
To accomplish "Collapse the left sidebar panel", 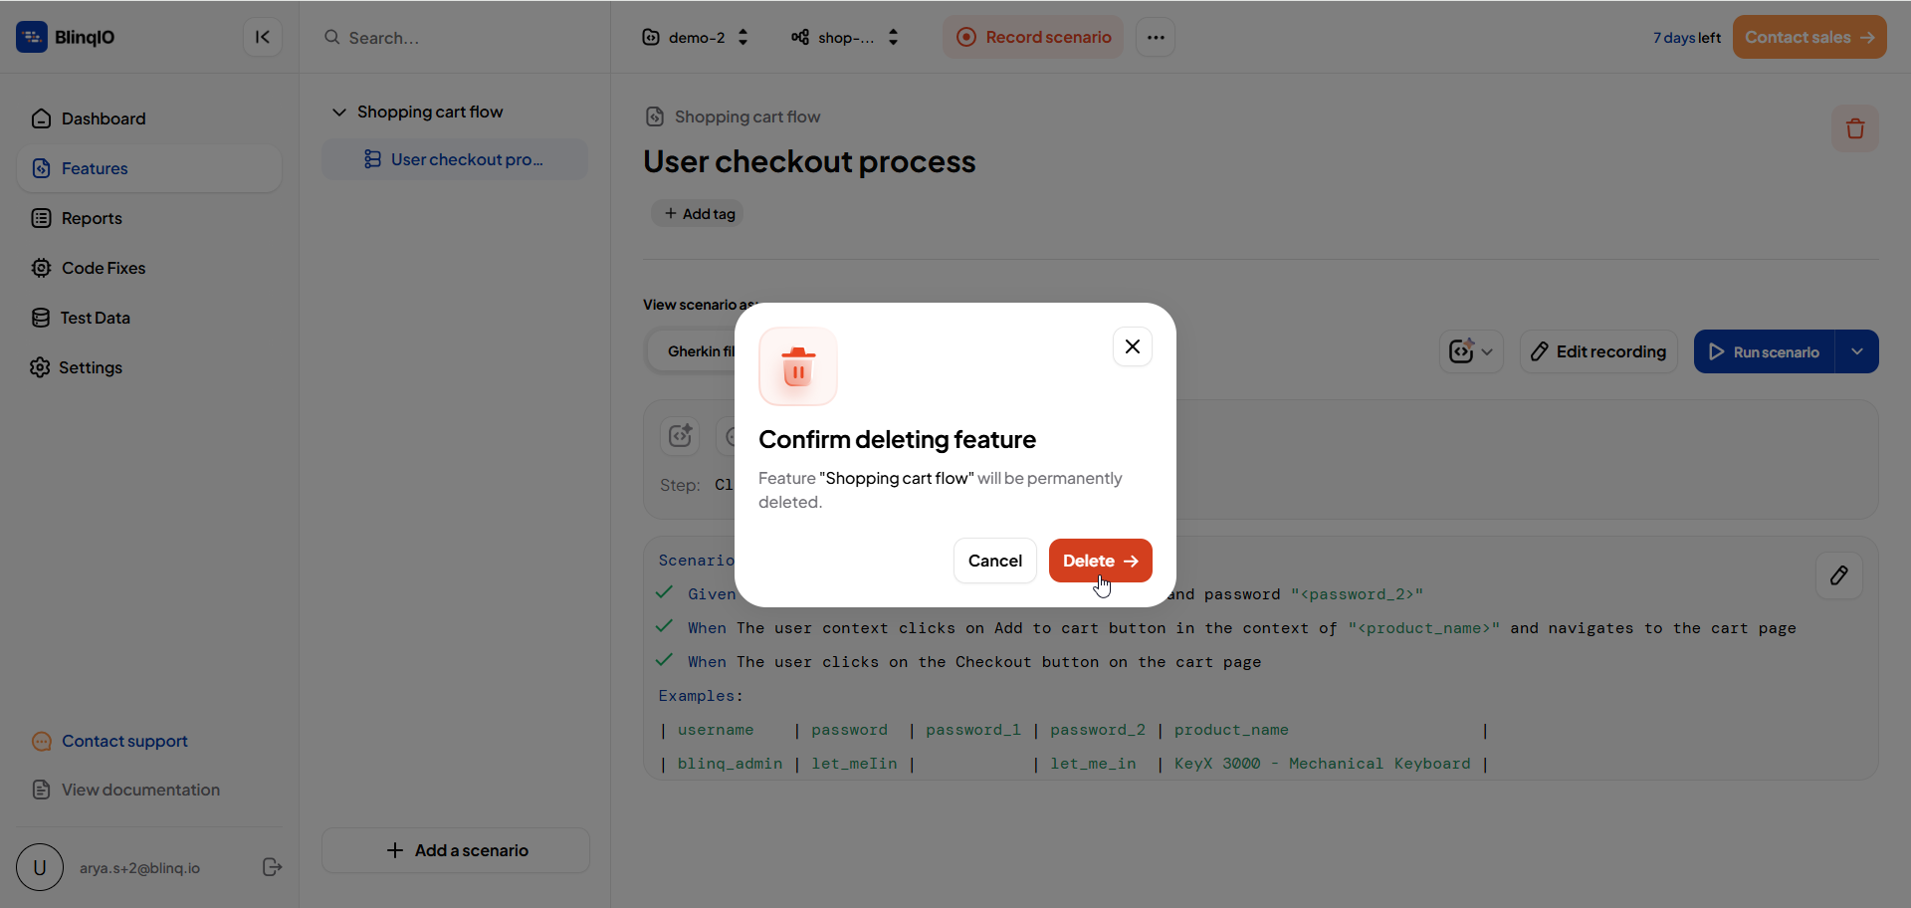I will click(262, 37).
